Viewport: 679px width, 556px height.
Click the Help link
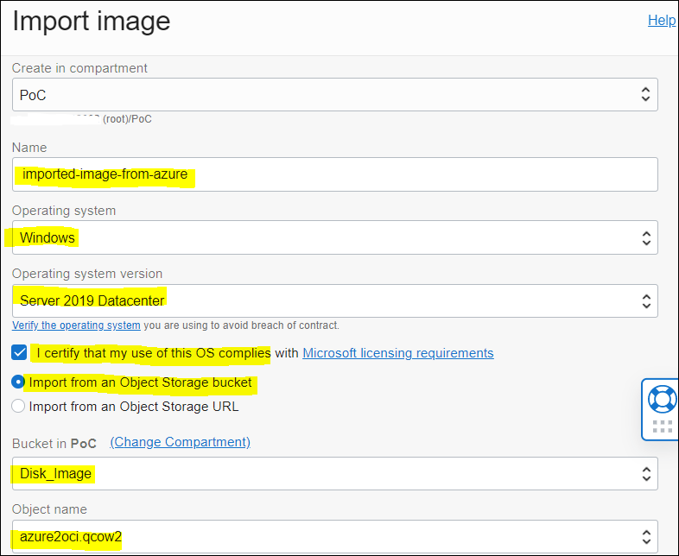tap(662, 20)
